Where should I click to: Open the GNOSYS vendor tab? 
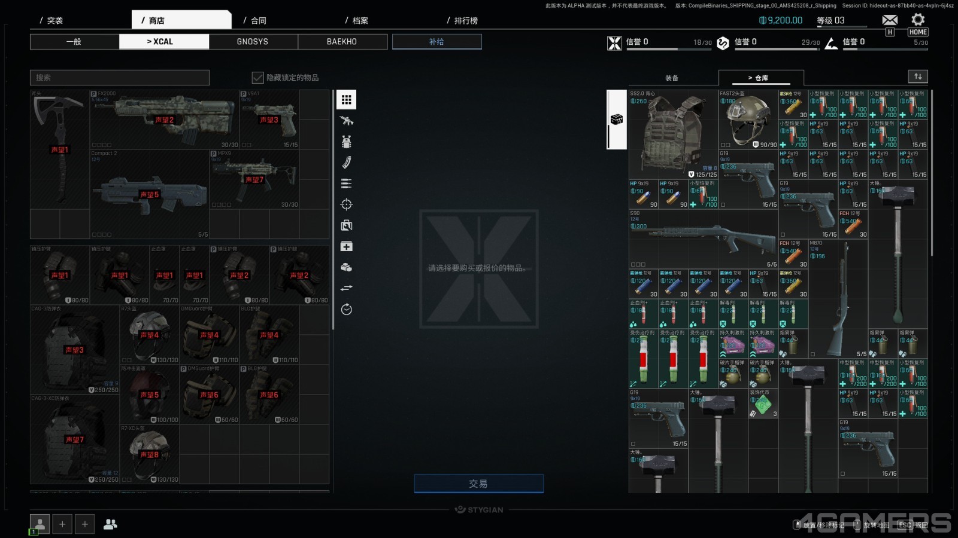[253, 42]
